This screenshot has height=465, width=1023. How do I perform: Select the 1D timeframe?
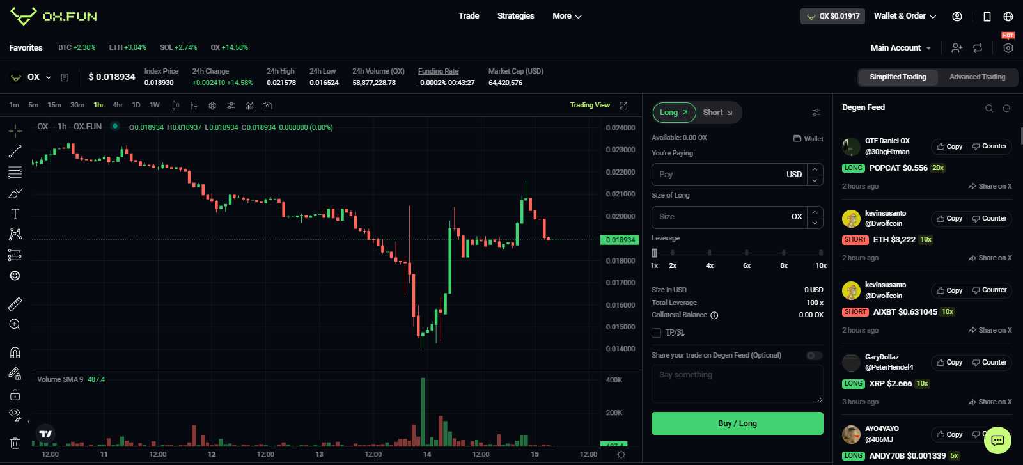pos(136,106)
